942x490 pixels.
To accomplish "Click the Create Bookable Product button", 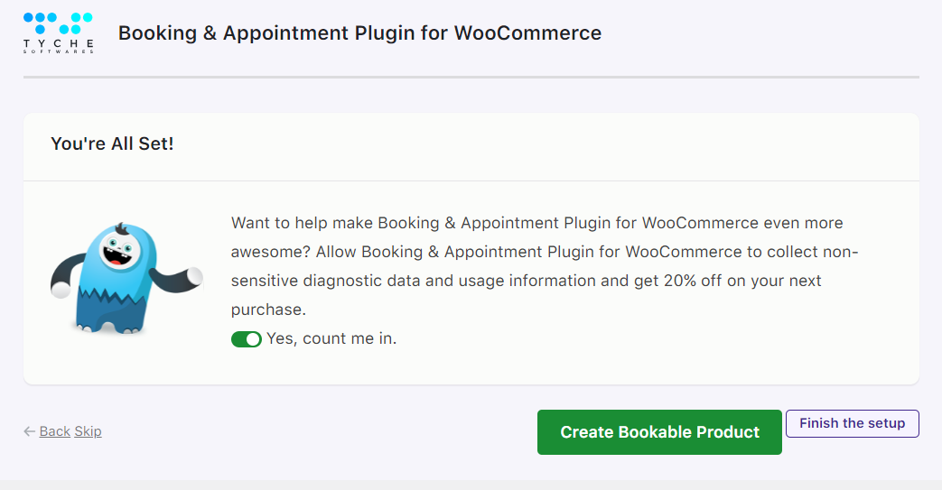I will pos(659,432).
